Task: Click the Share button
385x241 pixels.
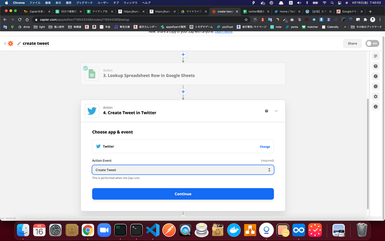Action: [352, 43]
